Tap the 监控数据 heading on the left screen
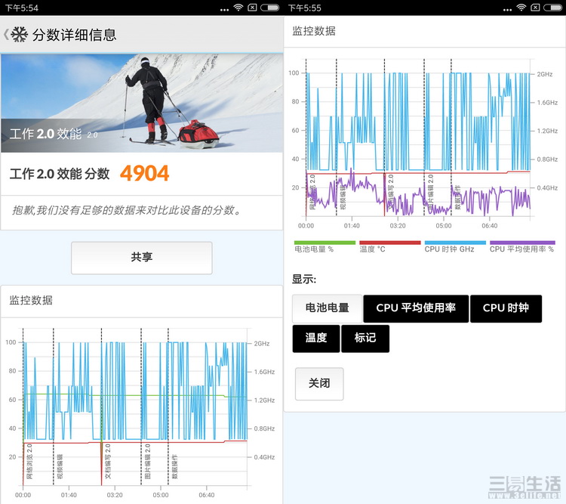Viewport: 566px width, 504px height. click(x=31, y=301)
